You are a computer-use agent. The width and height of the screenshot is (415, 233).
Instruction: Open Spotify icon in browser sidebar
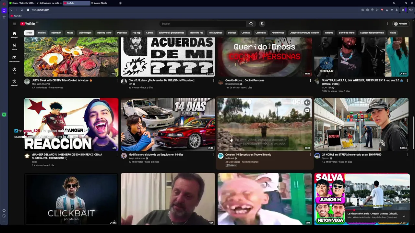click(x=4, y=115)
